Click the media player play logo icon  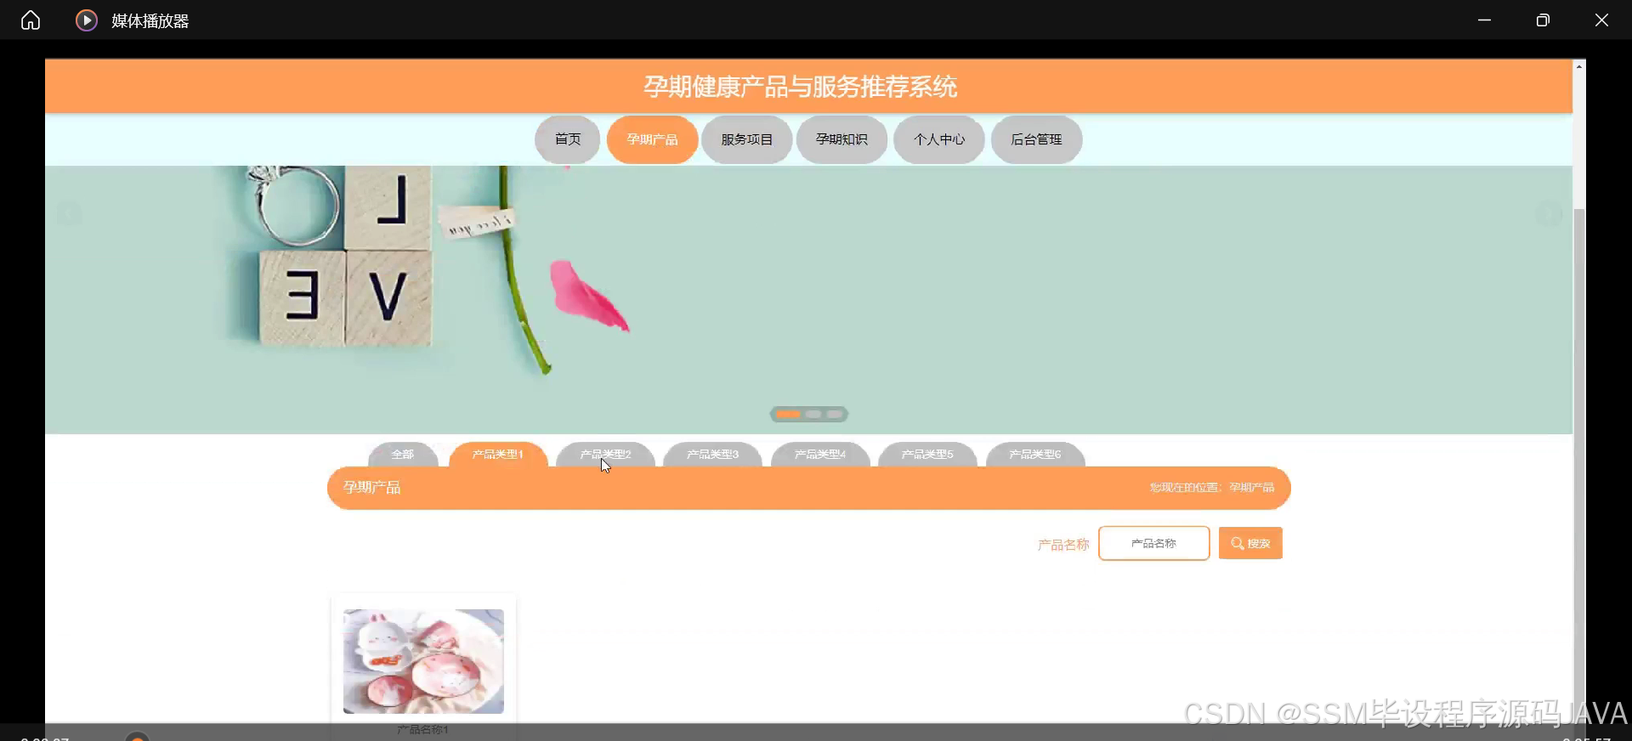(87, 20)
